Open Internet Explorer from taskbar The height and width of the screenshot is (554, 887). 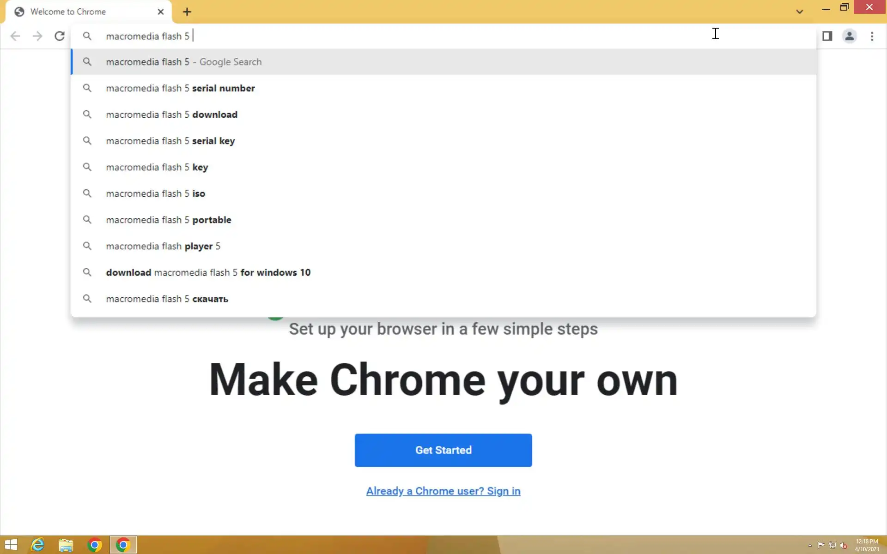pyautogui.click(x=37, y=545)
